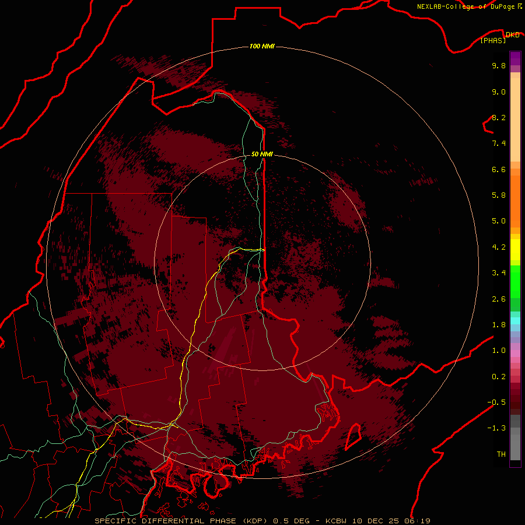Click the 6.6 value on the color scale
525x525 pixels.
(499, 169)
